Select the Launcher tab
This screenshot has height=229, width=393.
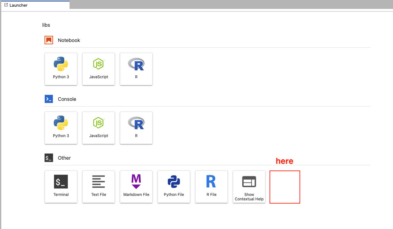pos(35,5)
